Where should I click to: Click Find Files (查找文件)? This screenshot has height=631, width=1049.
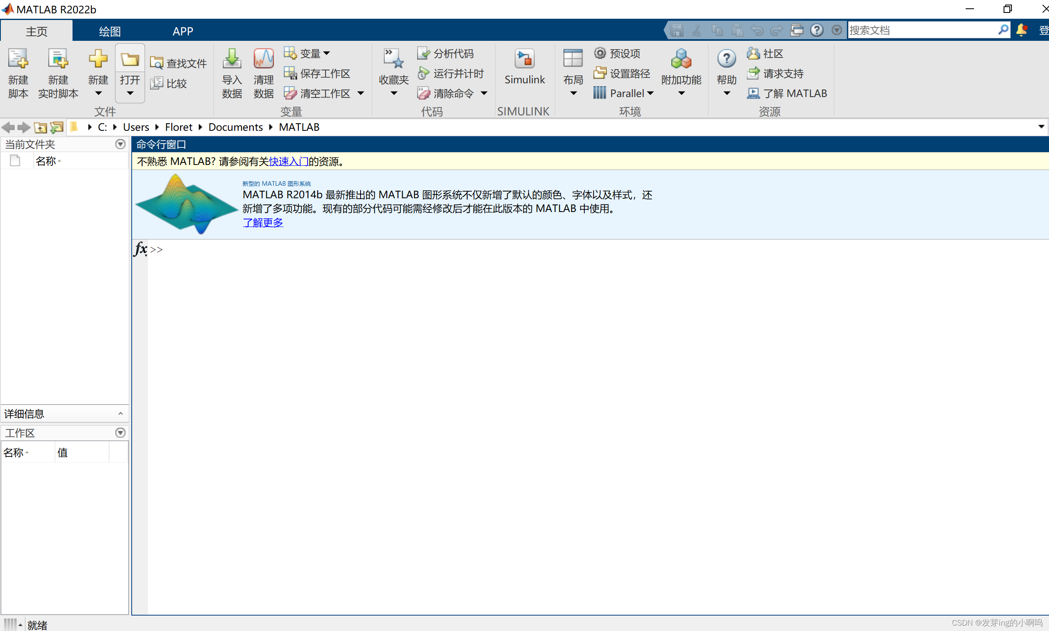point(178,63)
